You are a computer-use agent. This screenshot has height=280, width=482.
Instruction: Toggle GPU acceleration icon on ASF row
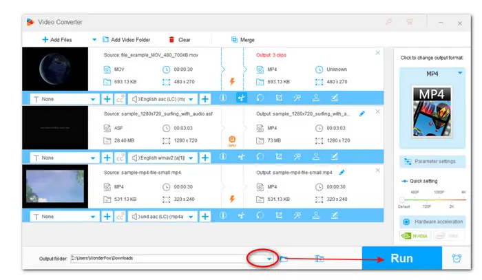point(232,140)
